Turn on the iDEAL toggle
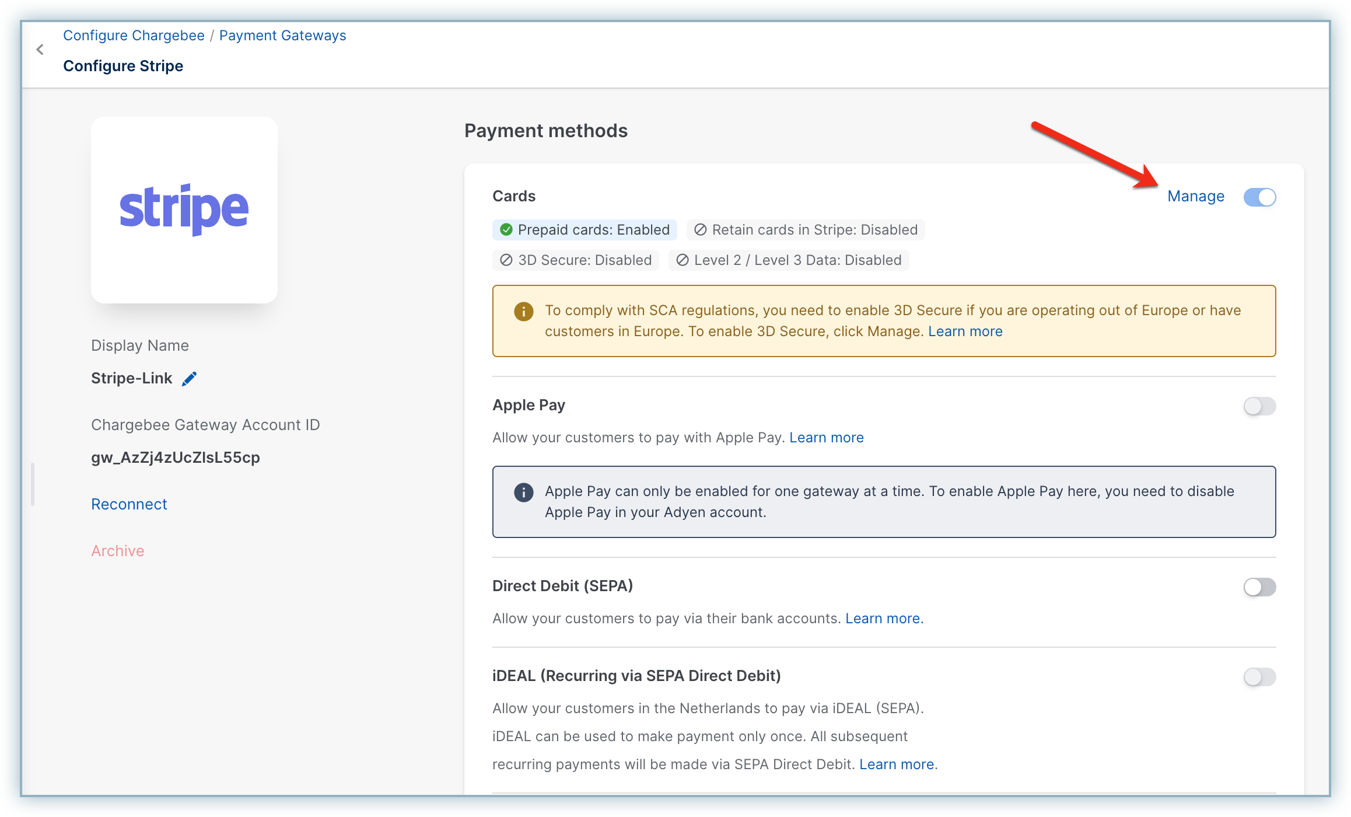This screenshot has width=1351, height=817. (1259, 677)
